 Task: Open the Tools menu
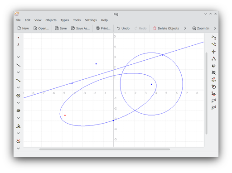pyautogui.click(x=77, y=20)
